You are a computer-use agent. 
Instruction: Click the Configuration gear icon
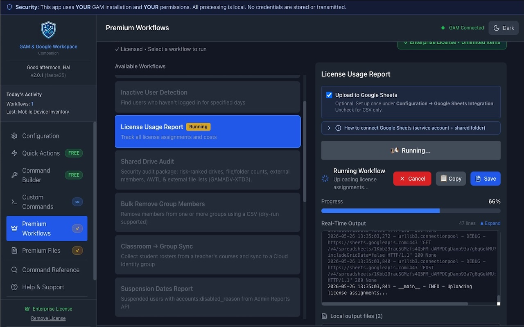tap(14, 136)
